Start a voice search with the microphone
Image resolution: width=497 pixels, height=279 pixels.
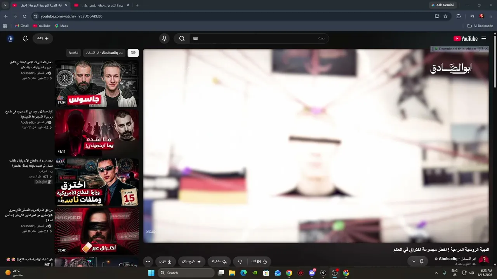coord(164,38)
